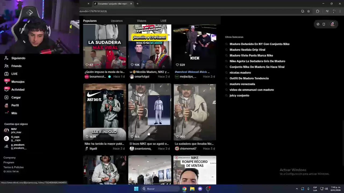Go to the LIVE sidebar entry

pyautogui.click(x=11, y=74)
